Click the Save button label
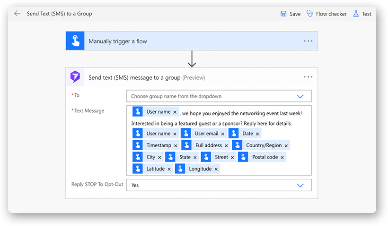388x226 pixels. (295, 14)
